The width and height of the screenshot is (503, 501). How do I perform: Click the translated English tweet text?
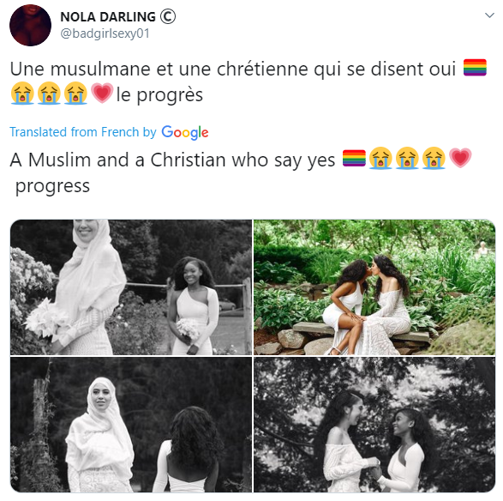tap(241, 172)
